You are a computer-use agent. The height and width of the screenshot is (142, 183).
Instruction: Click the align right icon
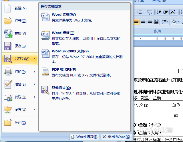[143, 22]
